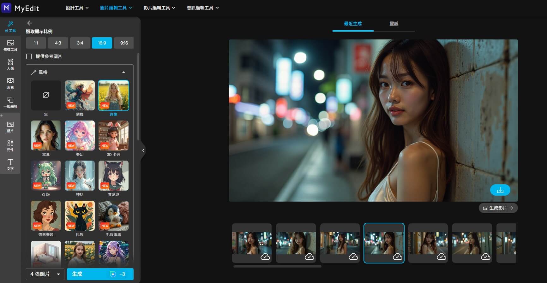Screen dimensions: 547x283
Task: Open the 影片編輯工具 menu
Action: click(x=159, y=8)
